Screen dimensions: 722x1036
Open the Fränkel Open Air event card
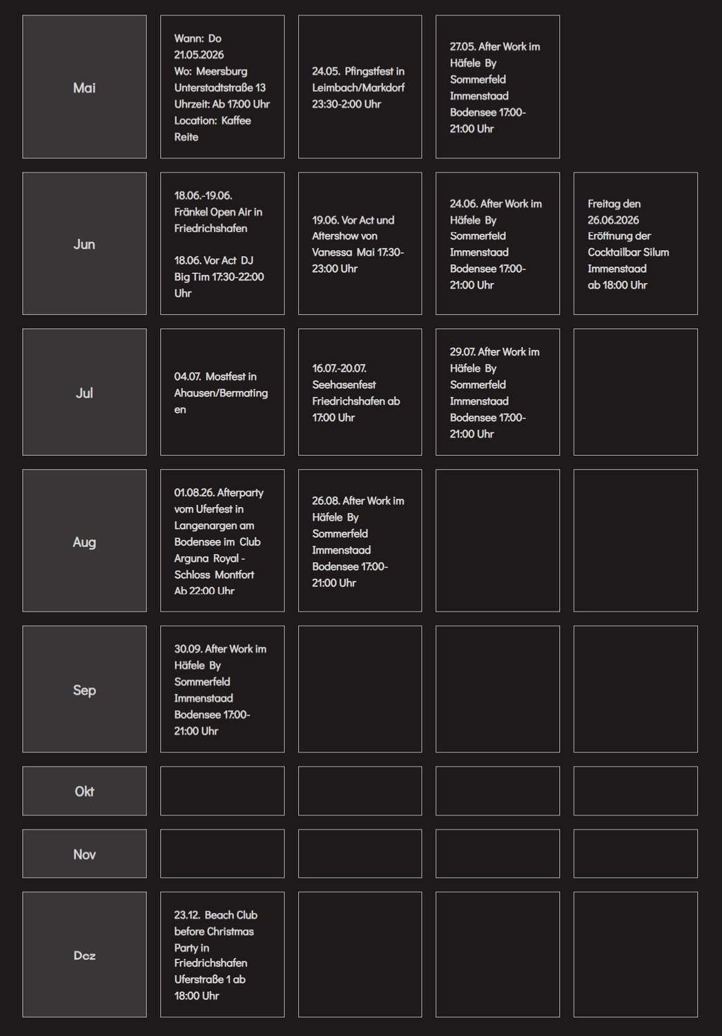pos(222,244)
